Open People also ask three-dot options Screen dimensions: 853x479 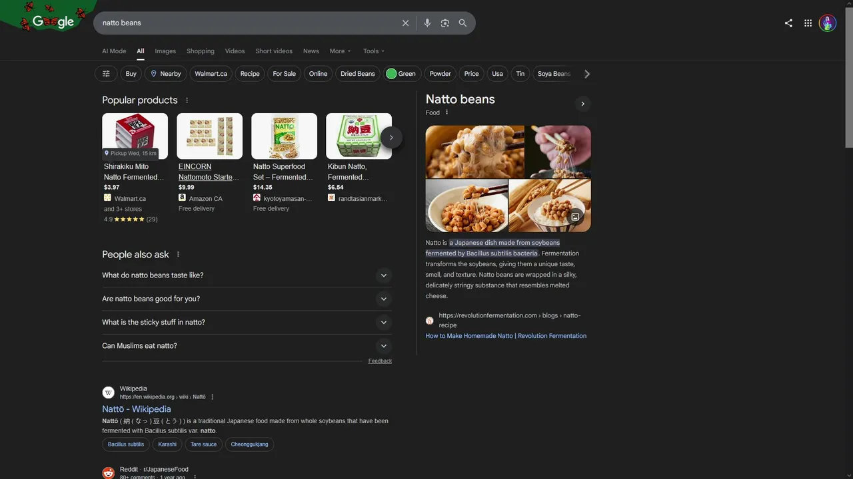178,255
